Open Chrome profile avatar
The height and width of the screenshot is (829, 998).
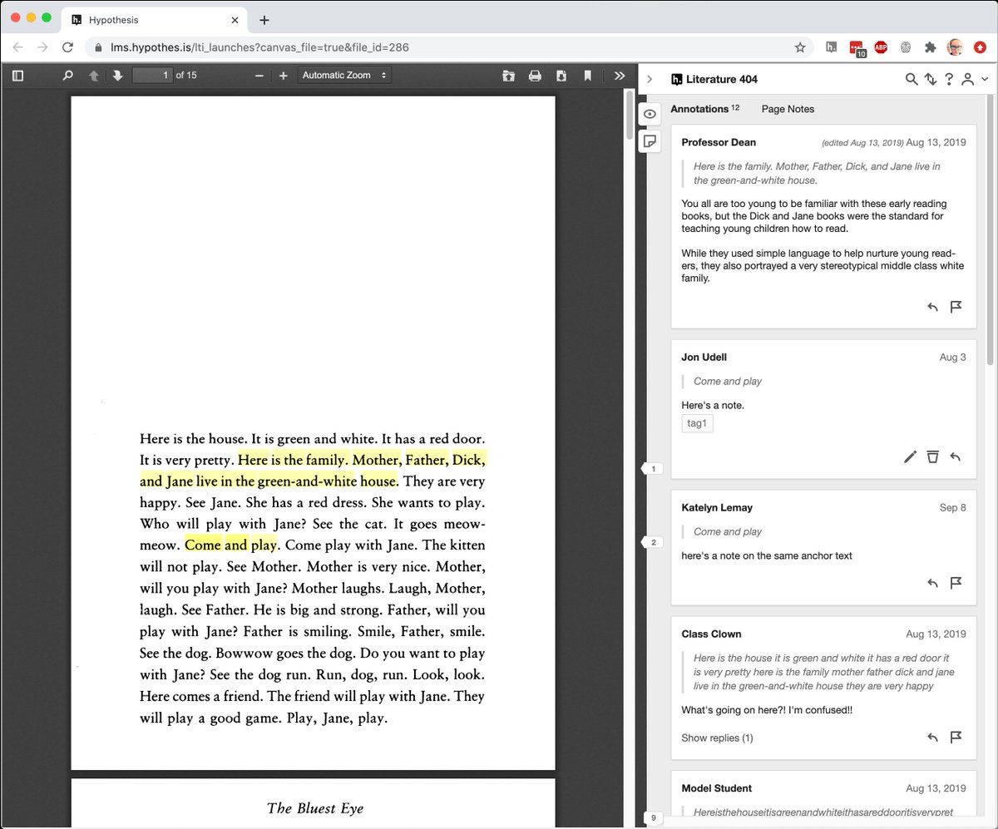tap(956, 47)
